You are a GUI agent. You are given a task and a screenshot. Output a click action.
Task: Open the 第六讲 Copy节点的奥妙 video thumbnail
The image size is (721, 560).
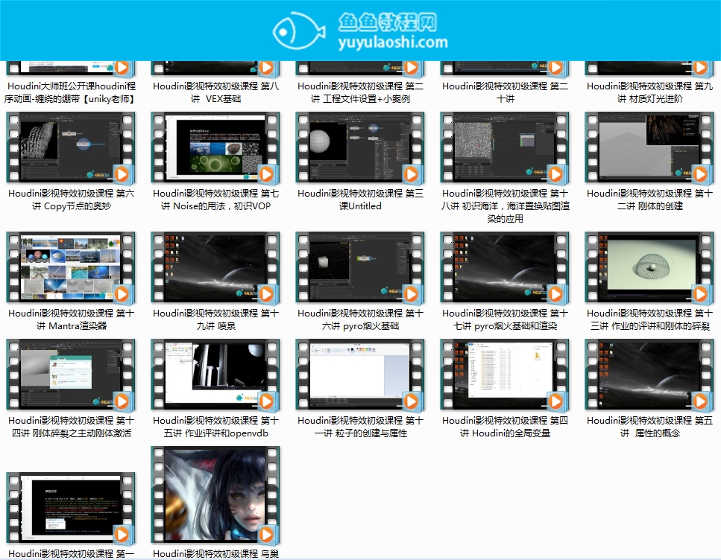point(71,147)
